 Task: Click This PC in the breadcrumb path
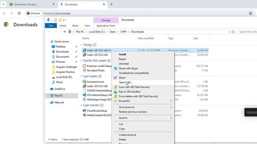point(80,32)
